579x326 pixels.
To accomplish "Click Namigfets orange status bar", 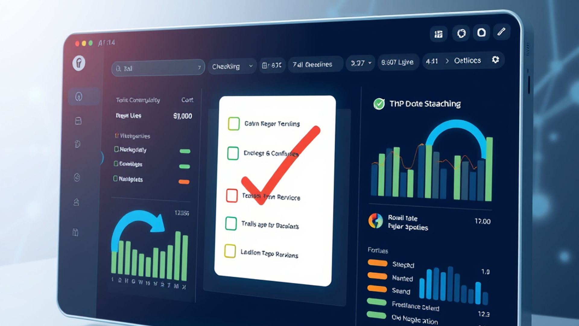I will pos(184,182).
